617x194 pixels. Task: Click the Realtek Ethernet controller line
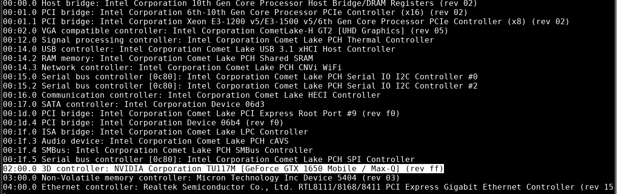click(x=305, y=187)
